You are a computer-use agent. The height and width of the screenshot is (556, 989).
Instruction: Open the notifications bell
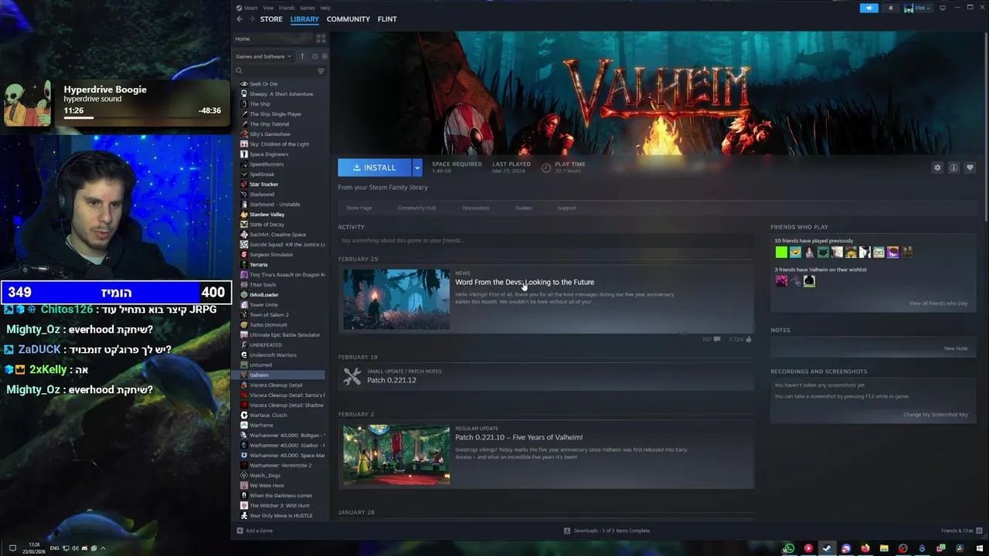click(x=890, y=8)
